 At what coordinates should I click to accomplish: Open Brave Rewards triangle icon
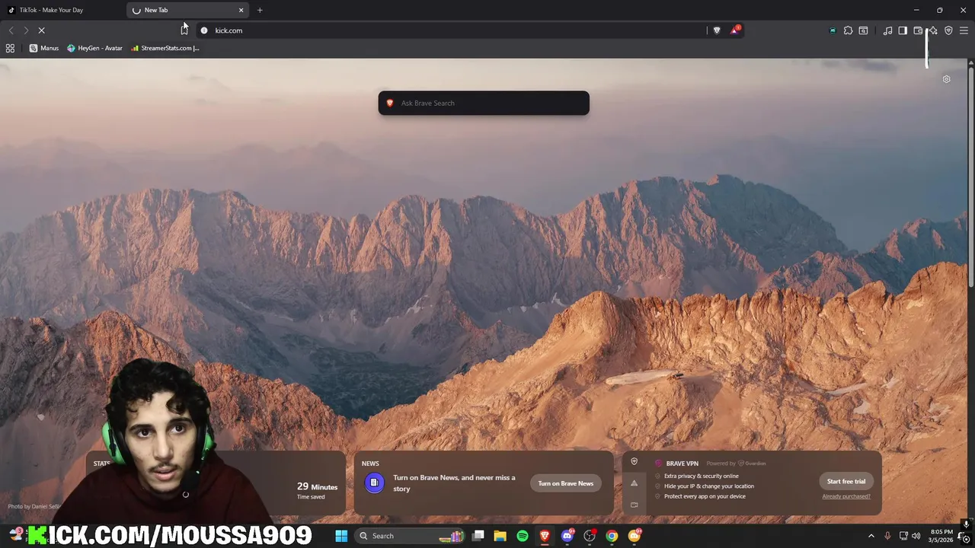(x=734, y=30)
